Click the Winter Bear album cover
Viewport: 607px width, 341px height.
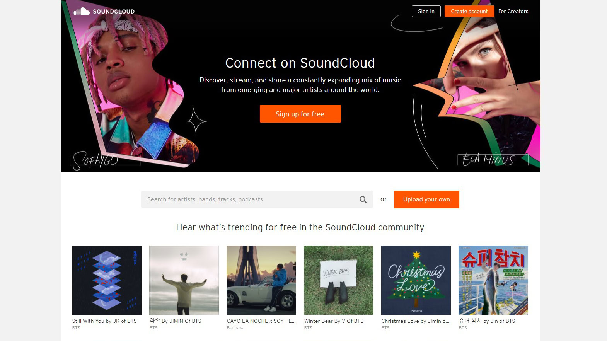(x=339, y=280)
